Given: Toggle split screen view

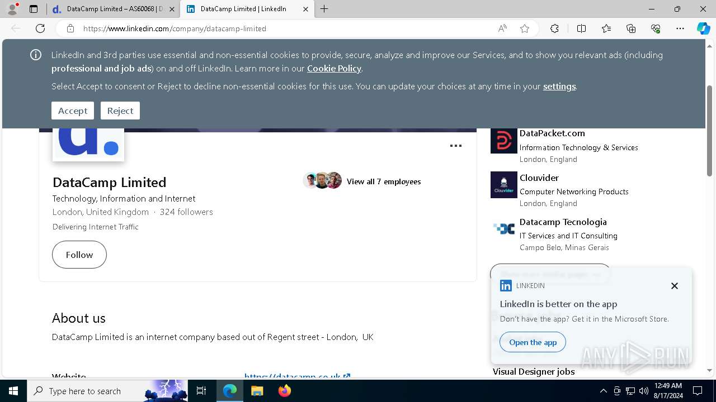Looking at the screenshot, I should [581, 28].
